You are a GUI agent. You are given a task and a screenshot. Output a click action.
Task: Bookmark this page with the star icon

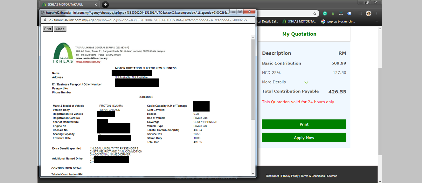pos(315,13)
